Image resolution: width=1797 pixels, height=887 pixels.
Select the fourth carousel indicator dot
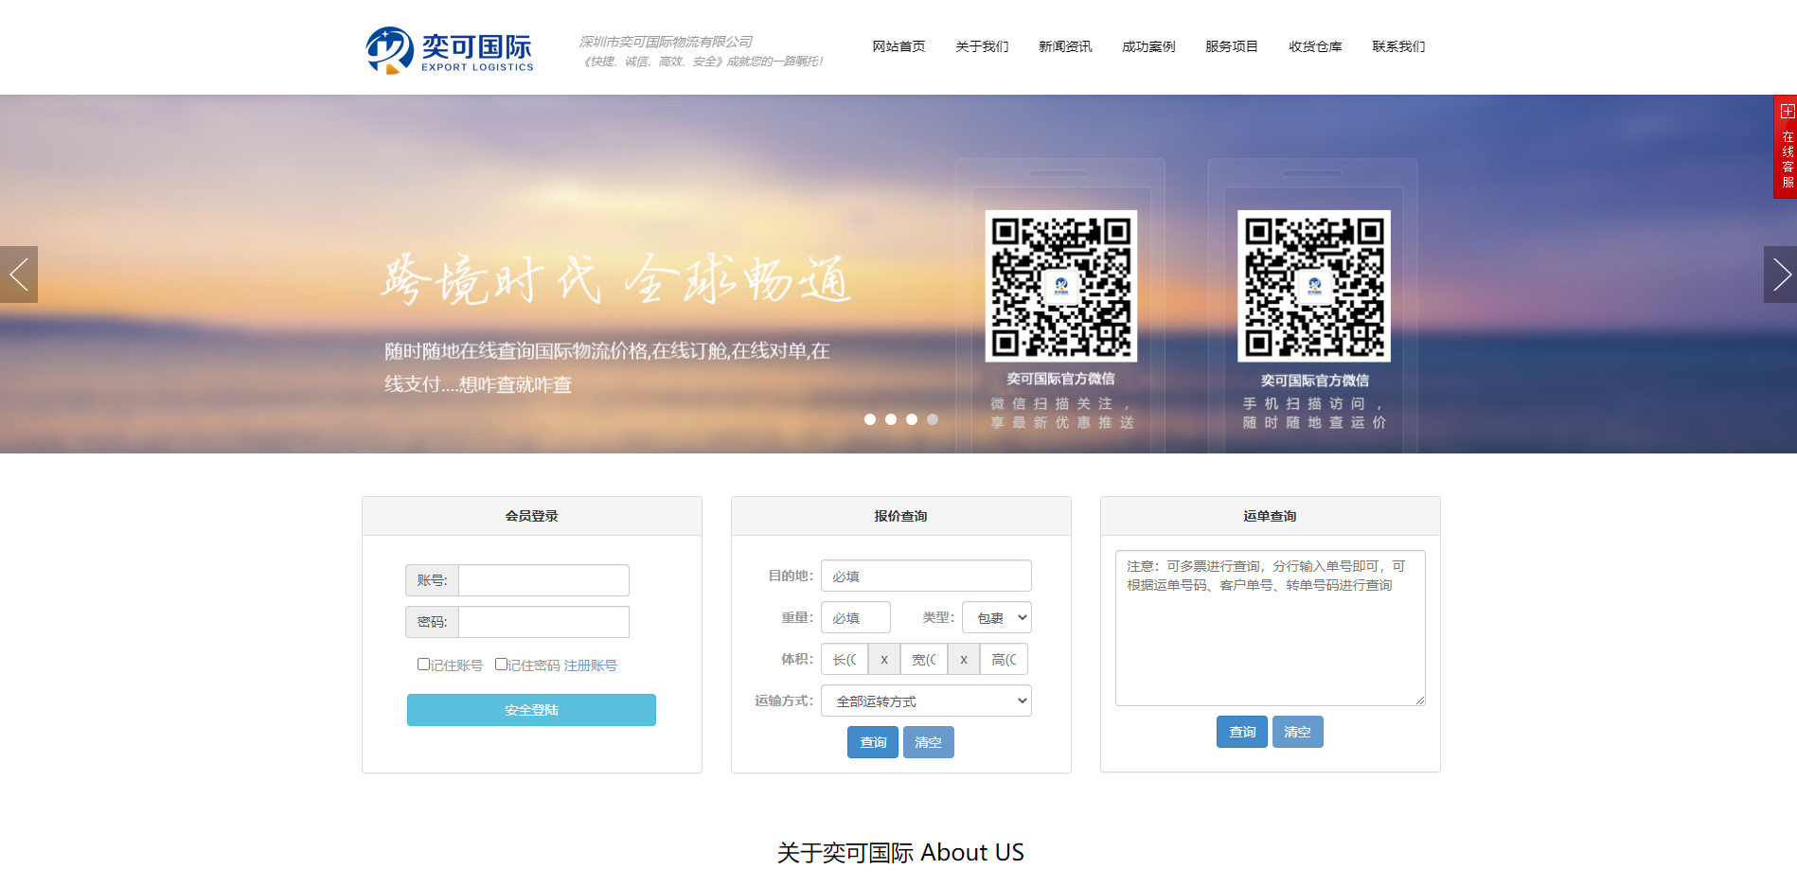click(x=933, y=419)
